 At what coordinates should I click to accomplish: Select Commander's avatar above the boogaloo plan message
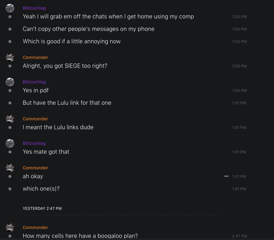[x=10, y=228]
